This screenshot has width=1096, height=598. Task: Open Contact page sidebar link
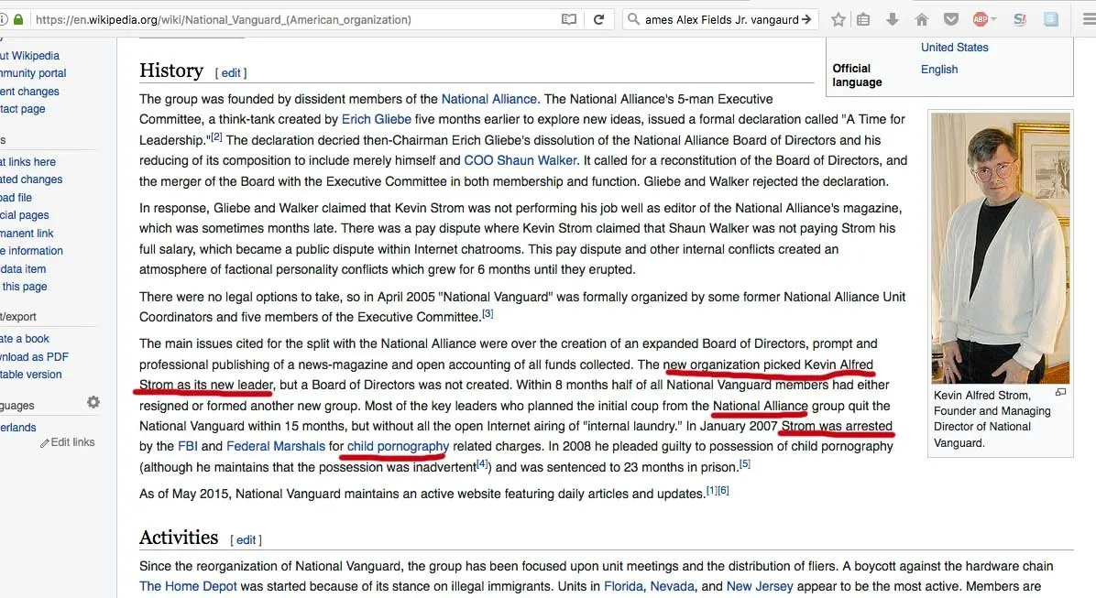tap(22, 109)
